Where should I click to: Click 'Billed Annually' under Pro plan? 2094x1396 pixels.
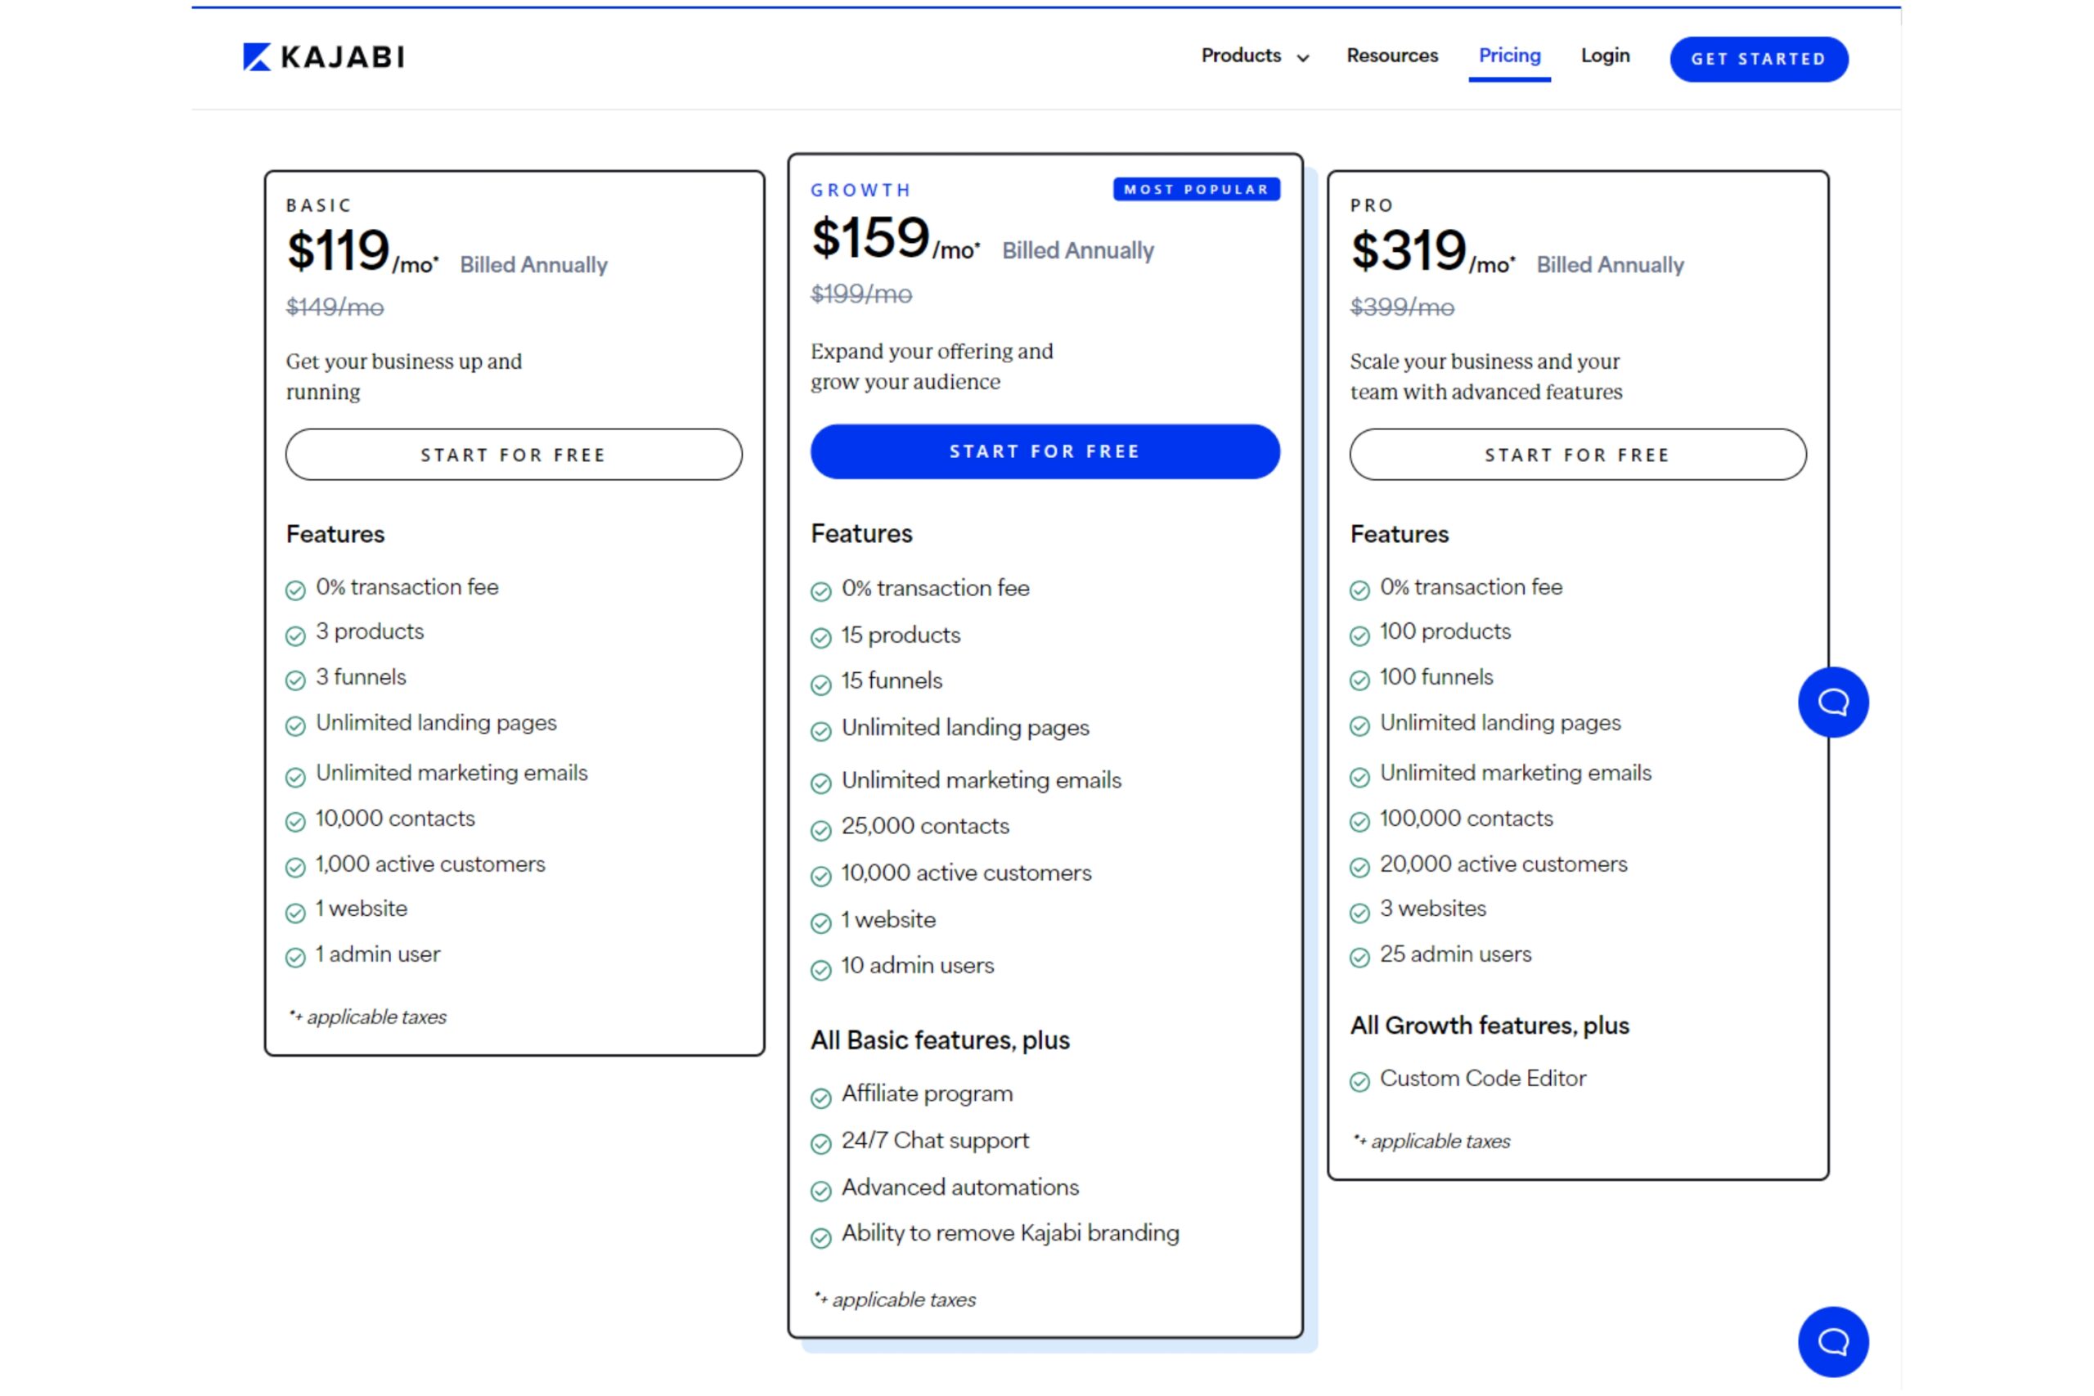1610,264
